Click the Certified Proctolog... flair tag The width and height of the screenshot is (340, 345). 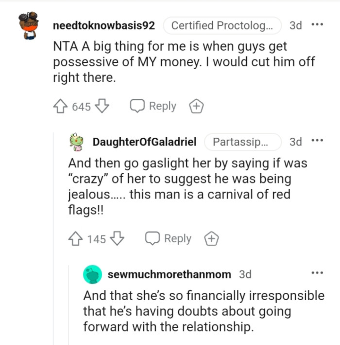(222, 26)
